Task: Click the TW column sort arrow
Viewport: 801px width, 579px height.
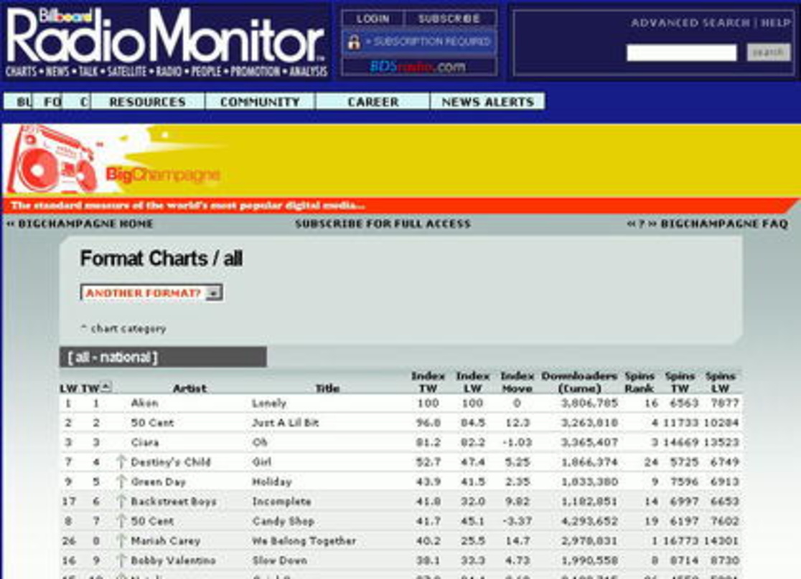Action: [106, 387]
